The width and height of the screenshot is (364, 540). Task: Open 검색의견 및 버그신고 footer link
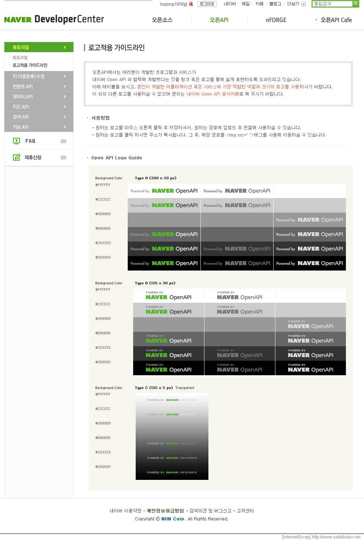[211, 511]
